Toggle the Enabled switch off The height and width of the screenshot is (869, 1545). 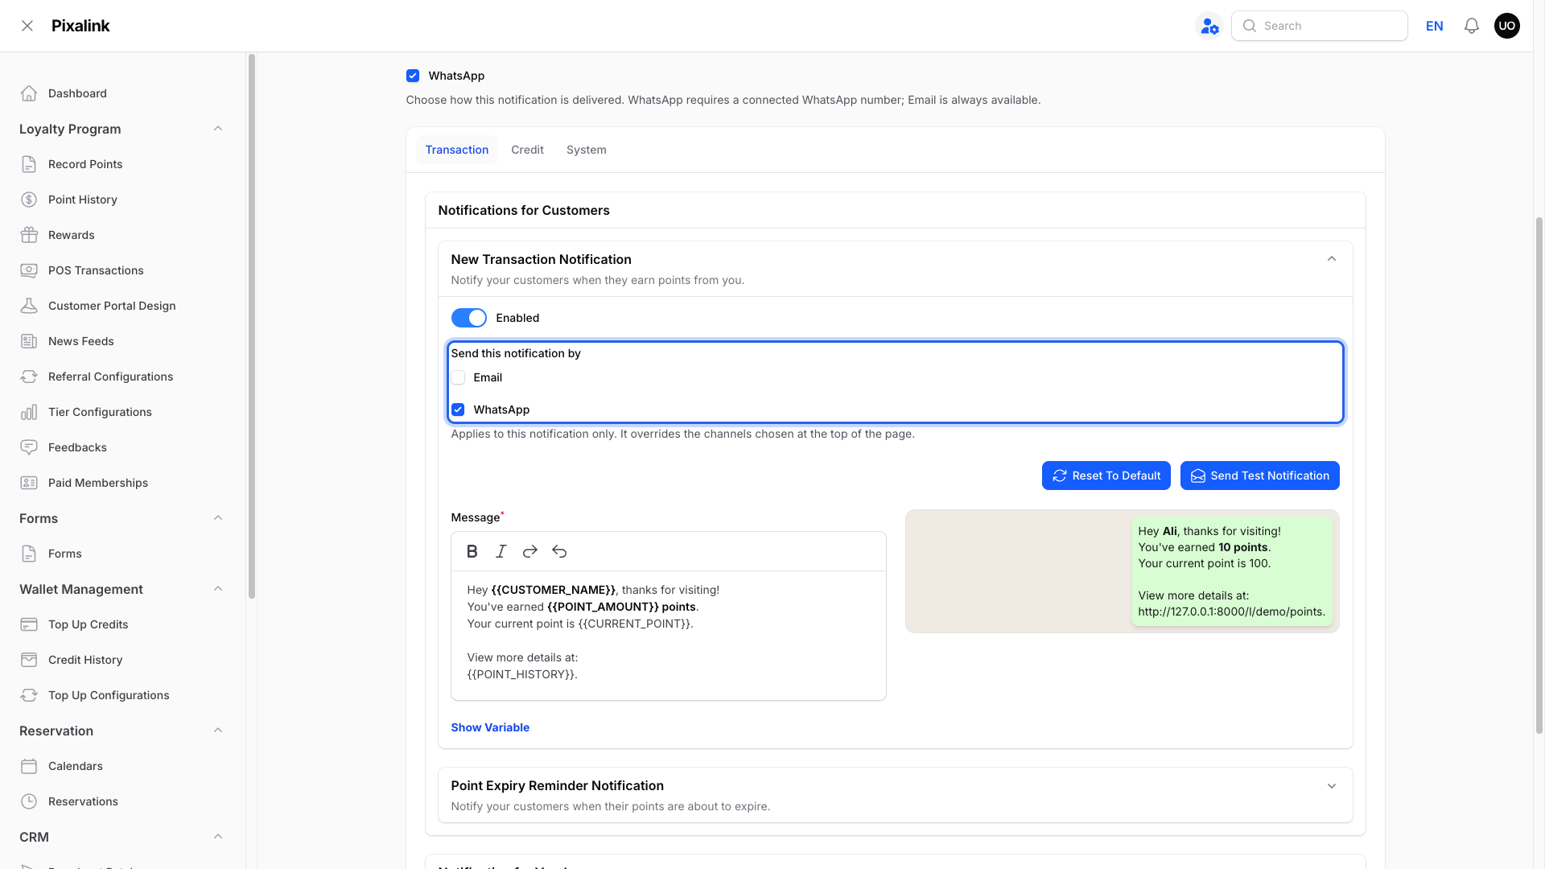(x=469, y=318)
